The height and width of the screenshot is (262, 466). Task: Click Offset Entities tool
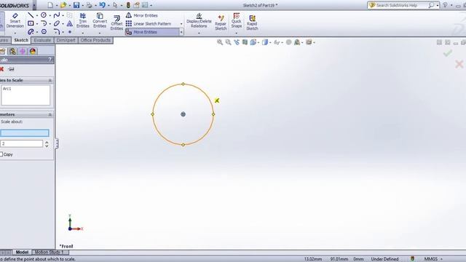(x=116, y=23)
